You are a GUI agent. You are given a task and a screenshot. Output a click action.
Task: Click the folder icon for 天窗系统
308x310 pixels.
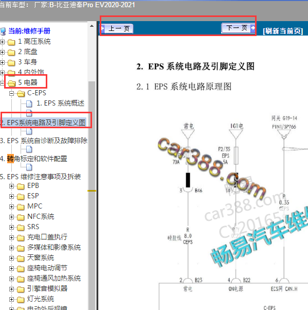coord(21,258)
